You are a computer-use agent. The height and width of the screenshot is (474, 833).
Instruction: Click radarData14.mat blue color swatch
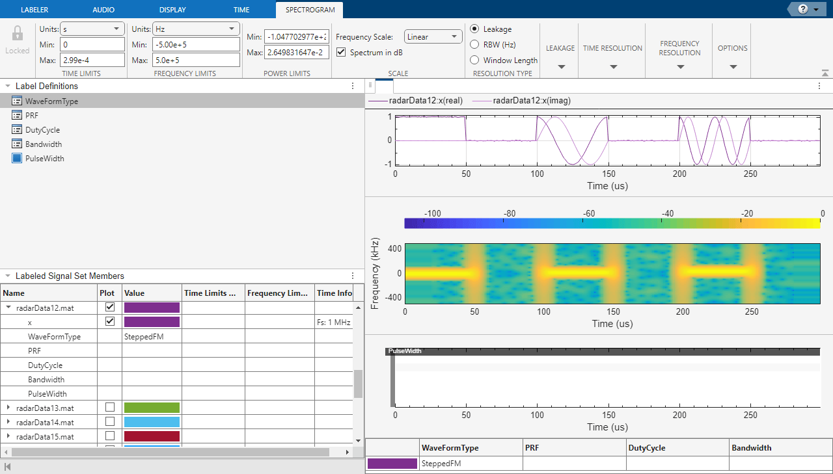click(x=152, y=421)
